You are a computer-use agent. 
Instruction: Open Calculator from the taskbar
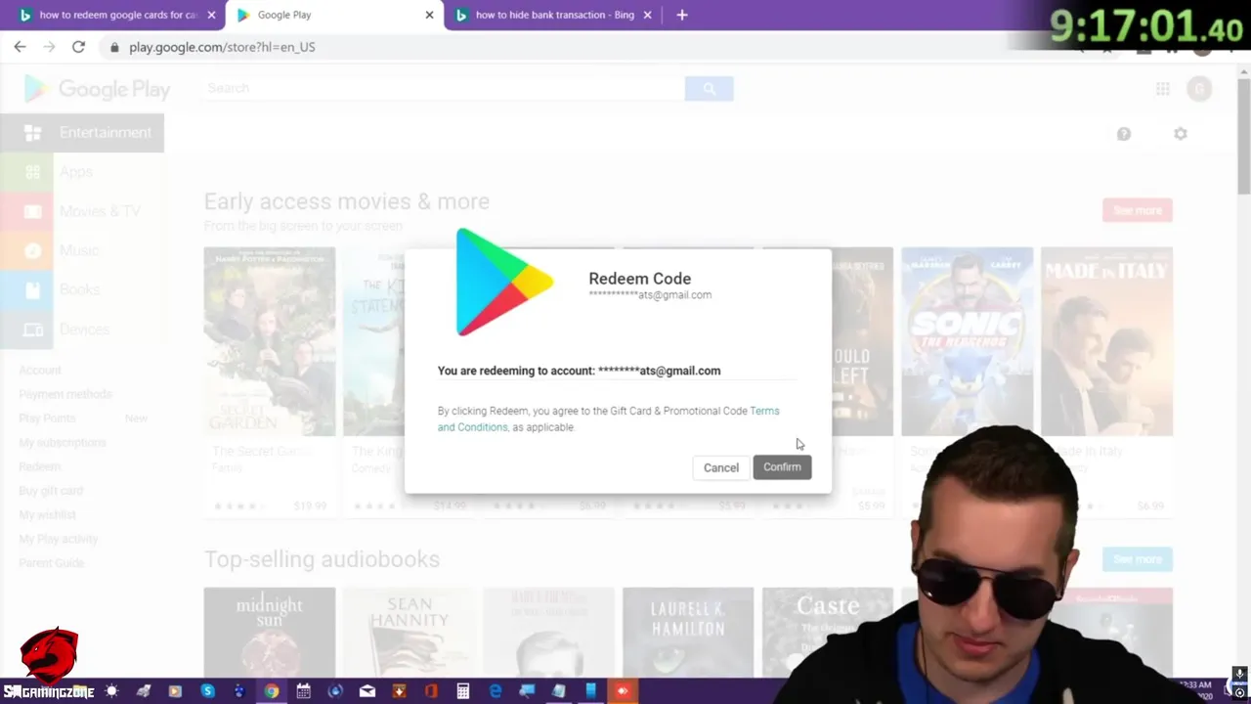tap(463, 692)
